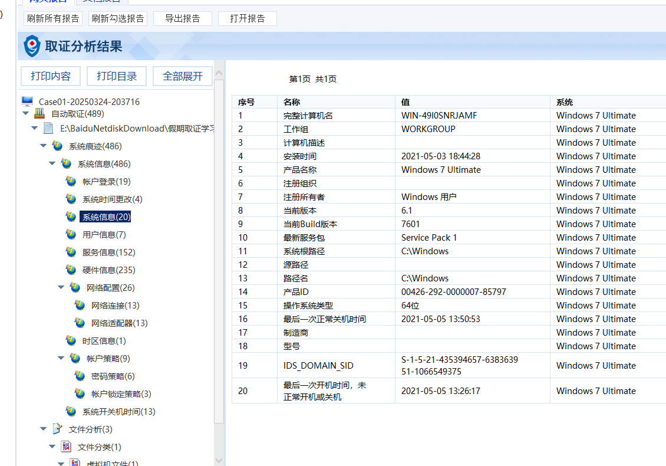Click the icon beside 硬件信息(235)
Viewport: 666px width, 466px height.
click(71, 270)
